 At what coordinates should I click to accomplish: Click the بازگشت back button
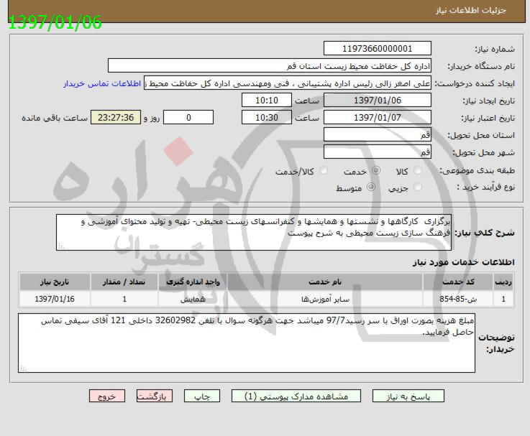pyautogui.click(x=155, y=396)
